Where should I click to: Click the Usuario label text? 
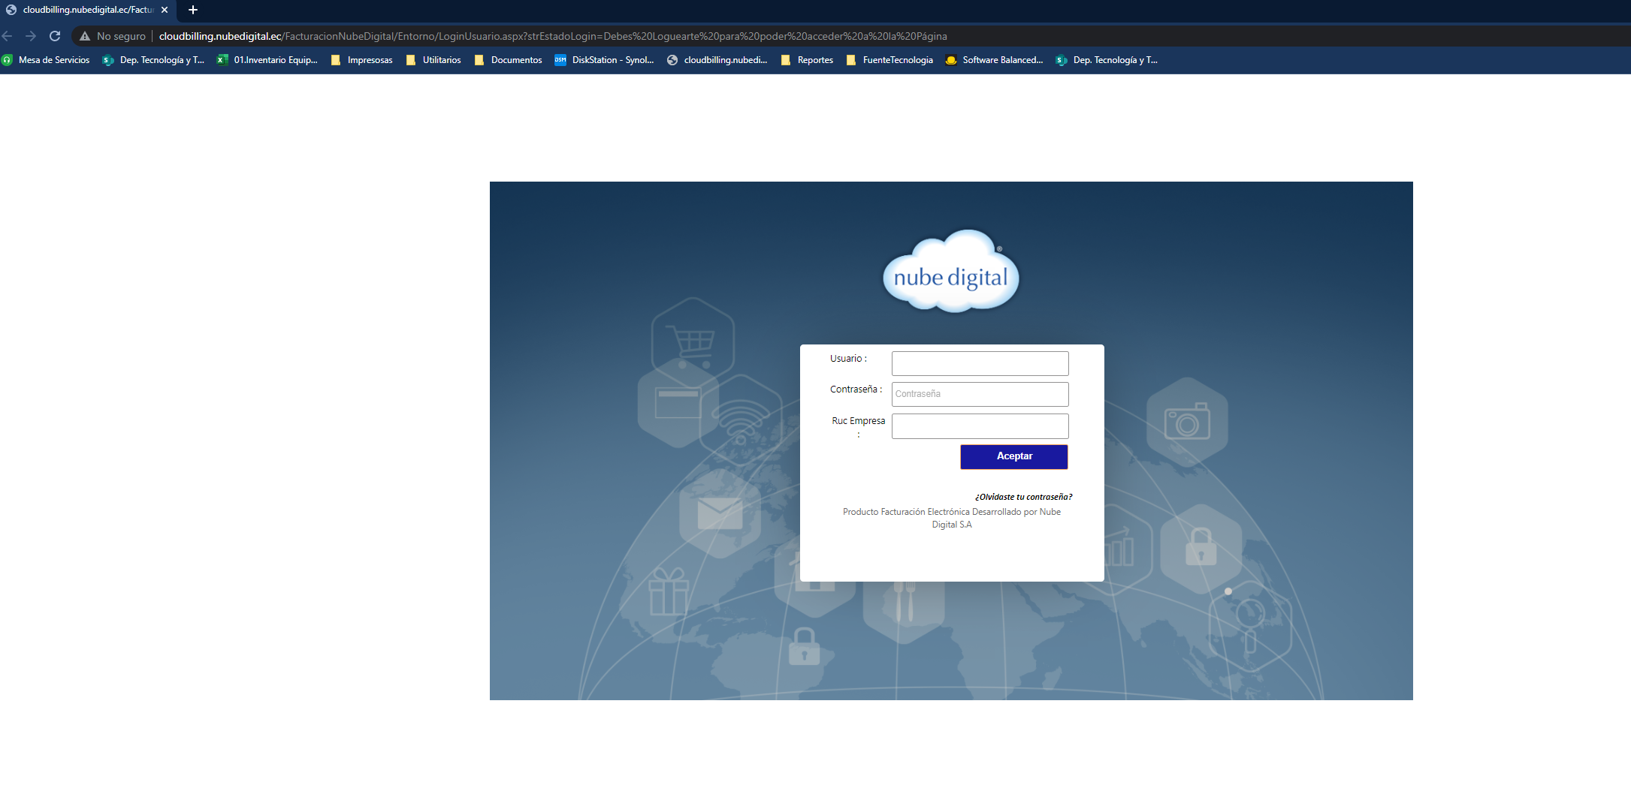coord(848,359)
